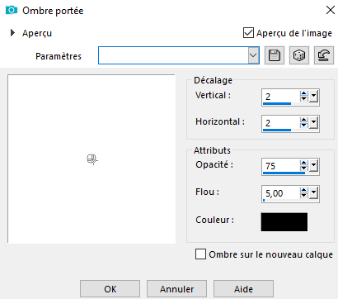Image resolution: width=338 pixels, height=299 pixels.
Task: Increase Opacité using the up arrow
Action: [x=304, y=163]
